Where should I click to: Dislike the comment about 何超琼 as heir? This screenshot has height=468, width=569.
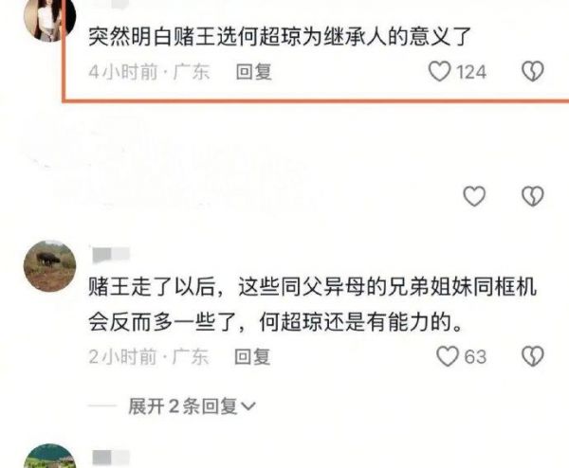(x=533, y=71)
